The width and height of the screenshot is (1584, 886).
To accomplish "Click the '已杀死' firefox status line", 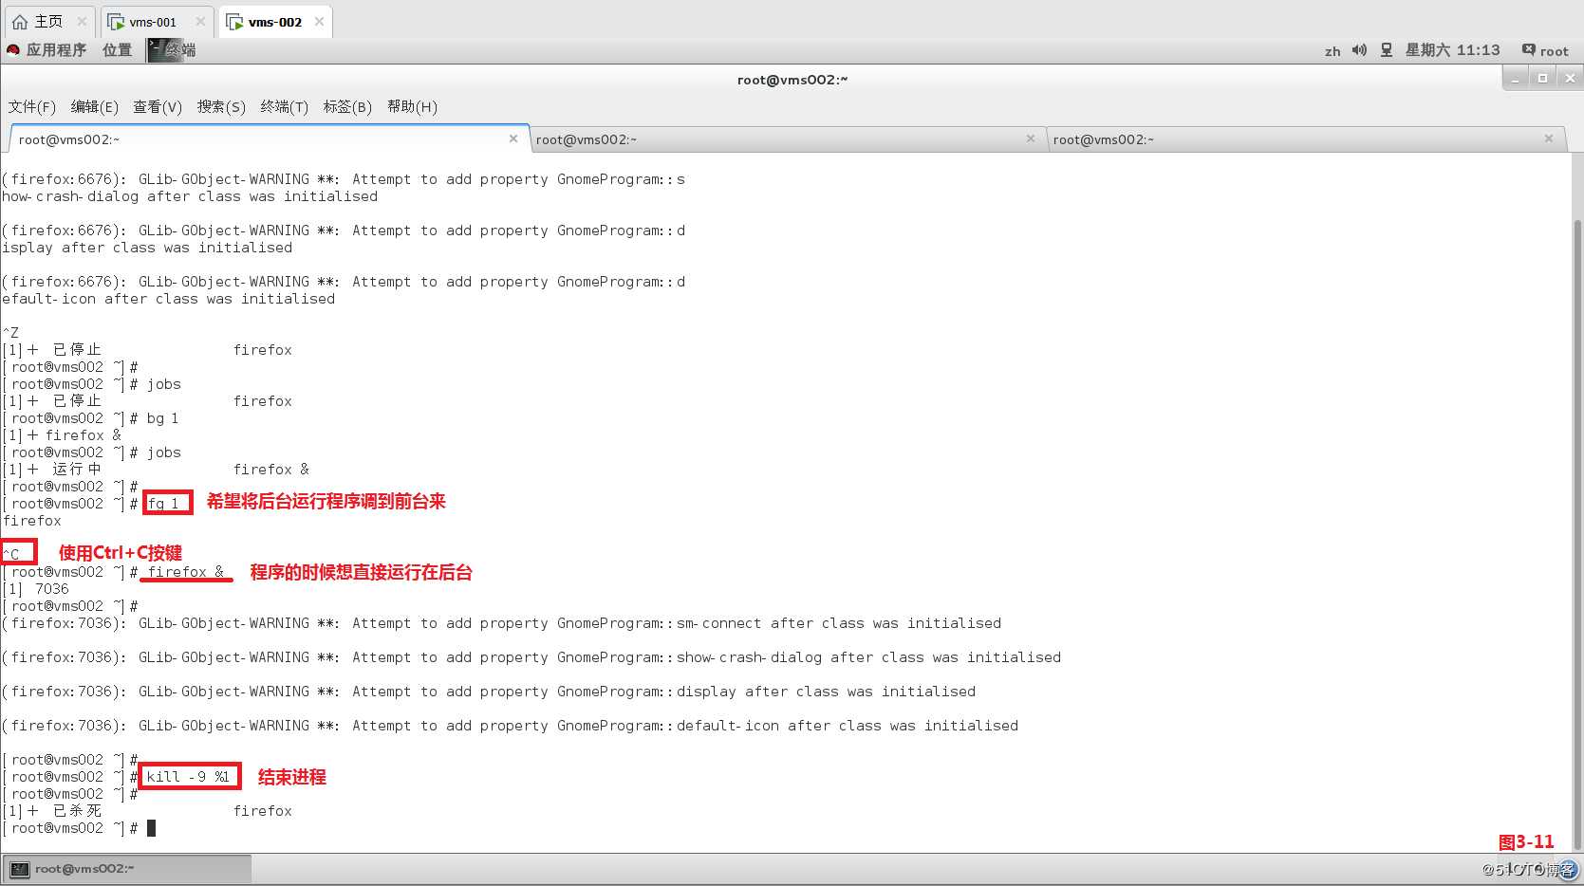I will pyautogui.click(x=147, y=810).
